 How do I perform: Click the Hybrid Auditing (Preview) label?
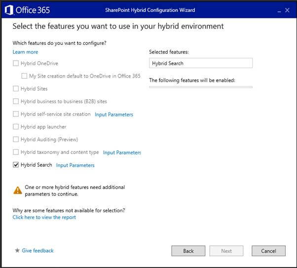(x=49, y=140)
